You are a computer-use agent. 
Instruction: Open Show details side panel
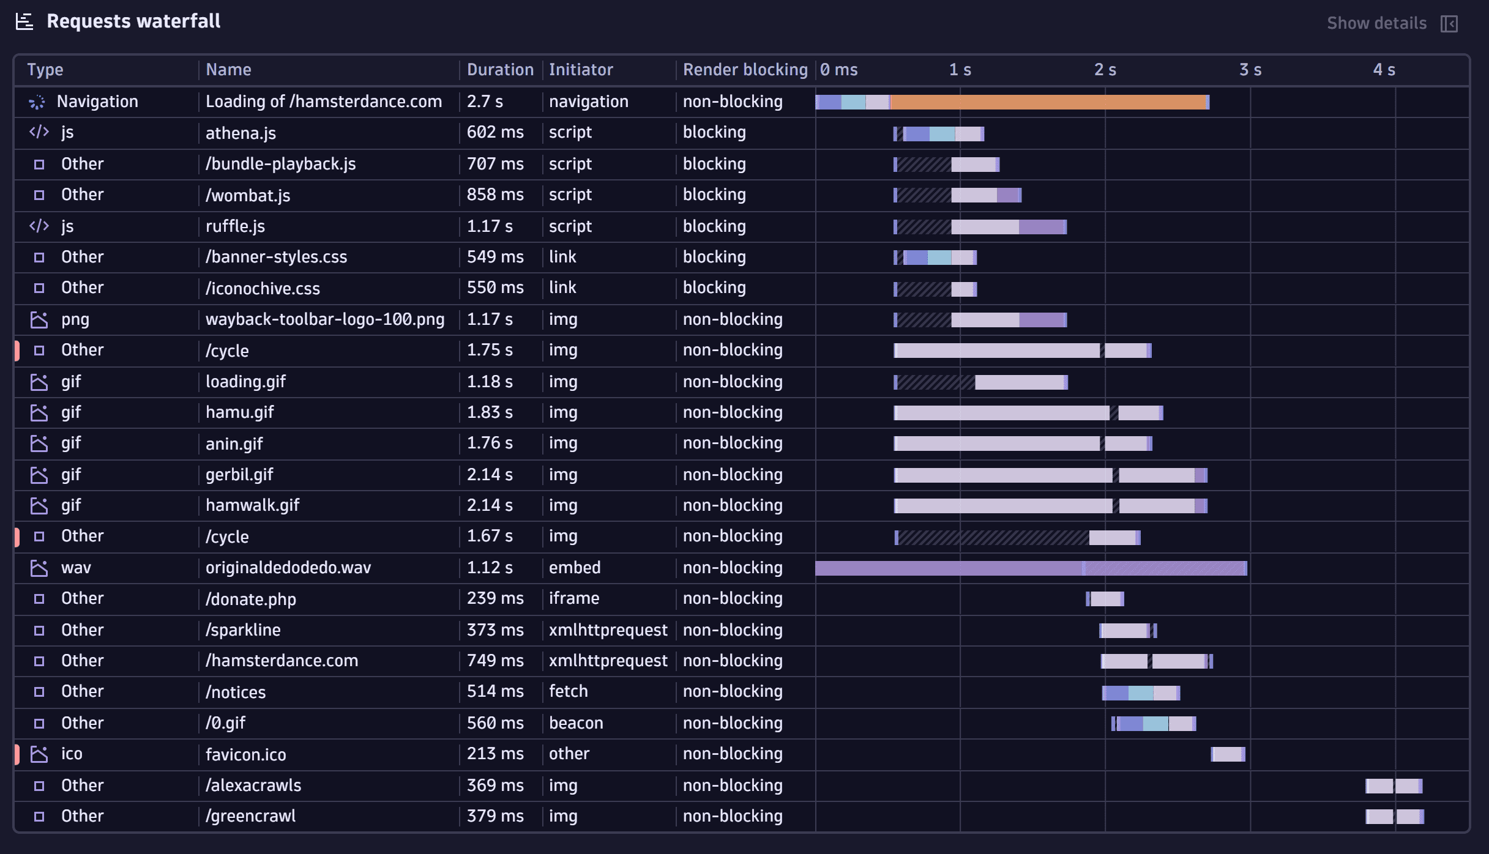click(x=1376, y=23)
